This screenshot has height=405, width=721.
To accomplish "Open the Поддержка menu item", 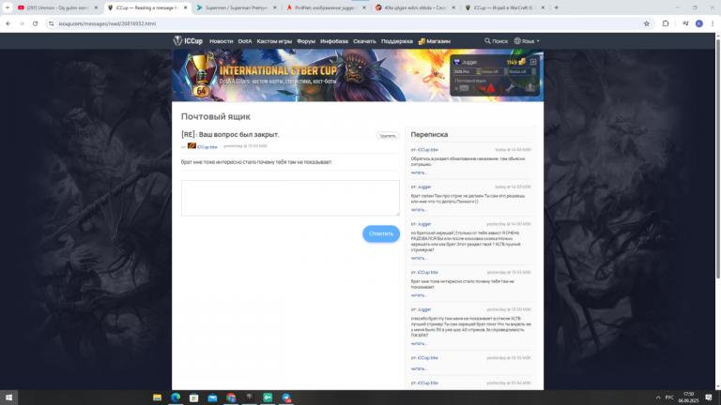I will 397,41.
